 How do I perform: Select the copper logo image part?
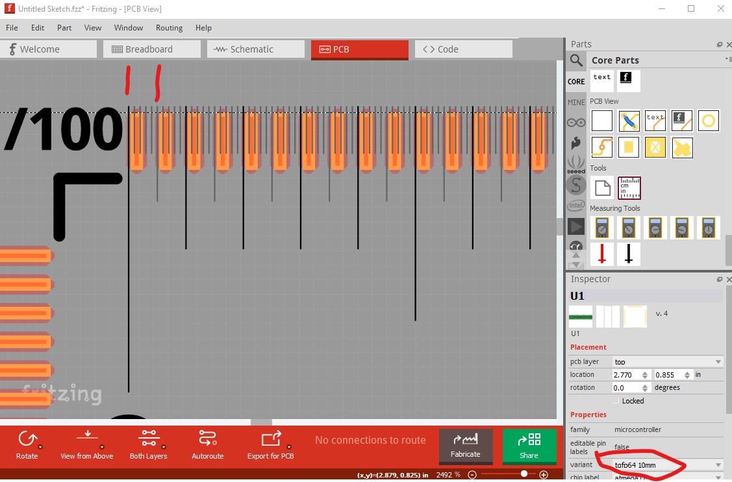681,121
